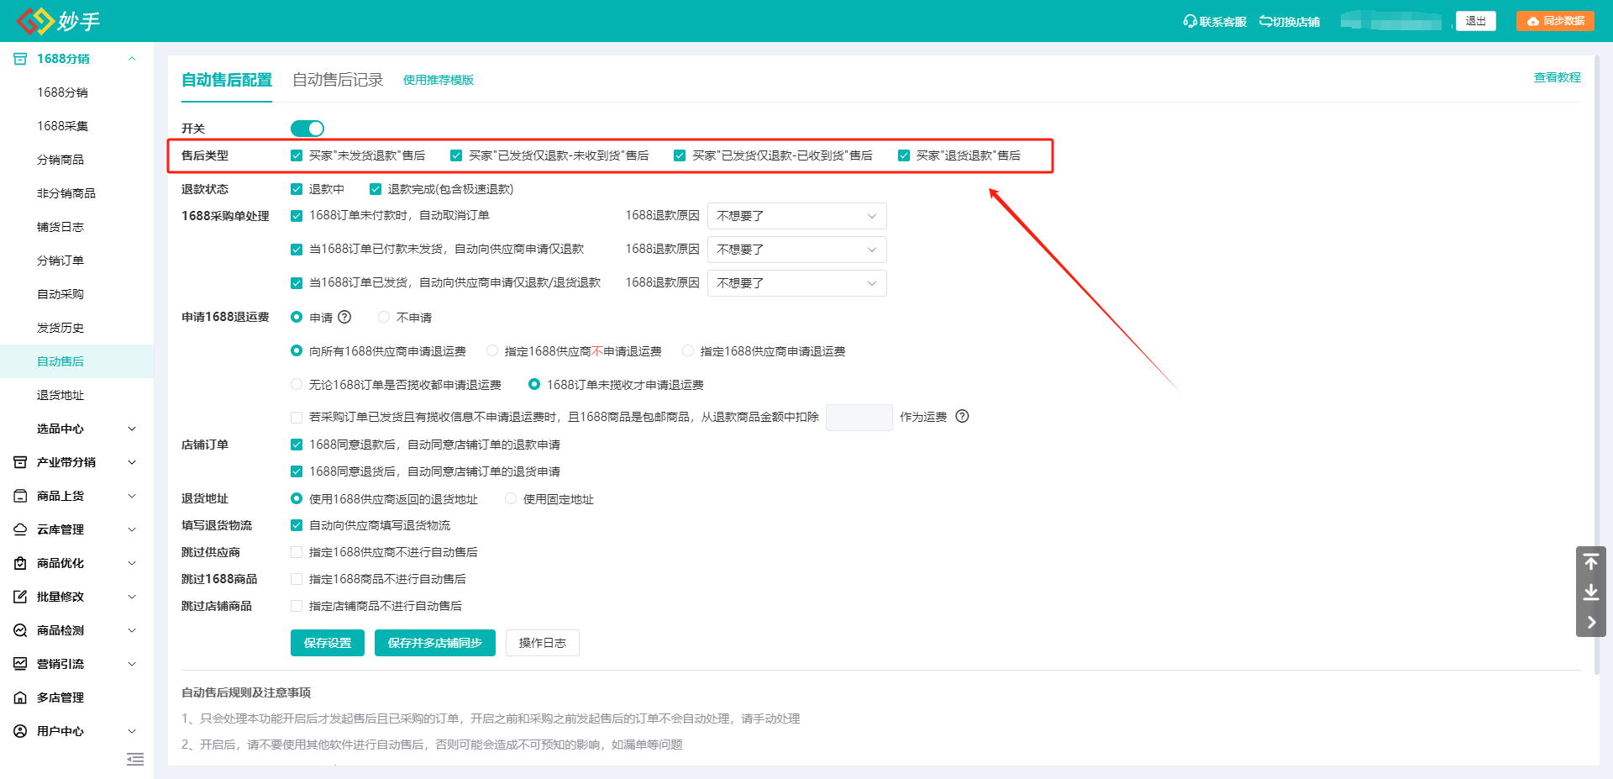
Task: Click the 保存设置 button
Action: tap(328, 643)
